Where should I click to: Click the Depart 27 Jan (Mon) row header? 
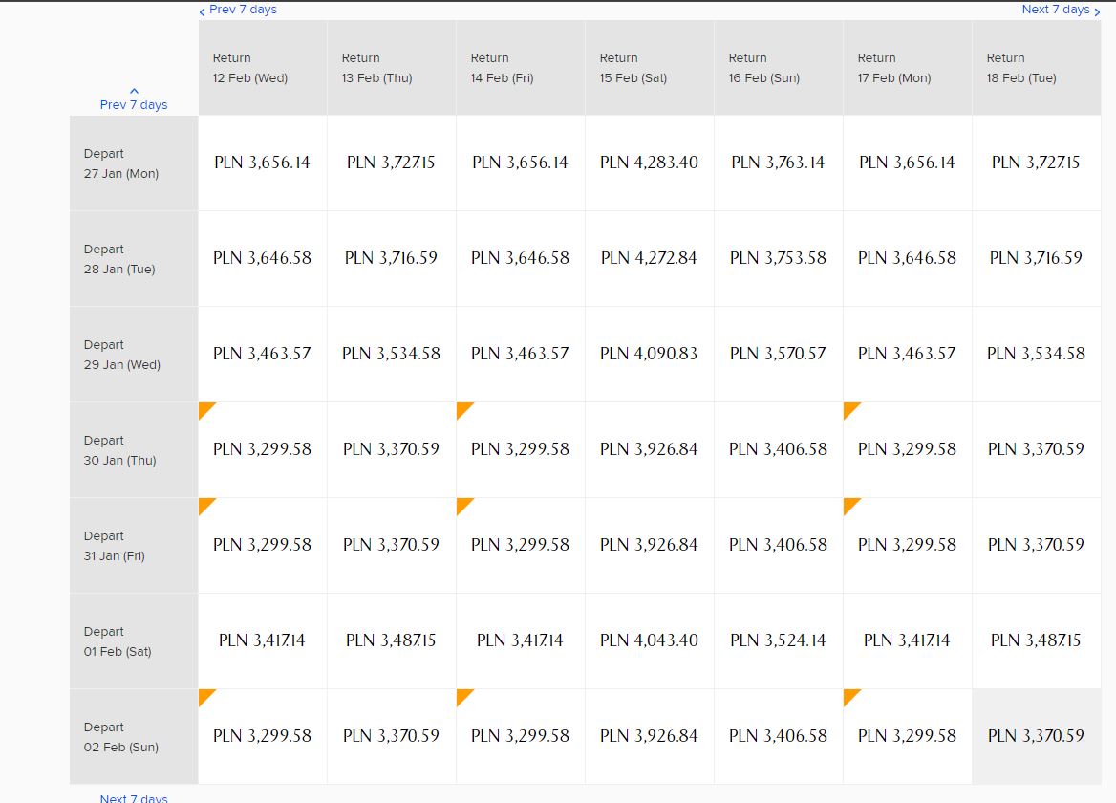[134, 163]
